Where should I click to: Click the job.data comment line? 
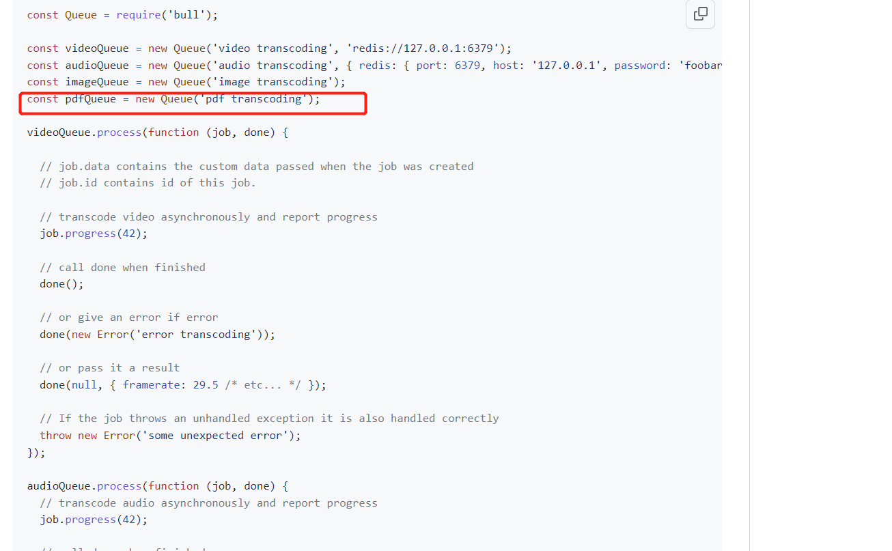tap(256, 166)
